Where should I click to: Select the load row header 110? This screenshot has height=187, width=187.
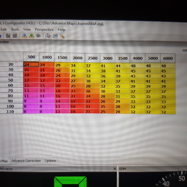tap(10, 111)
